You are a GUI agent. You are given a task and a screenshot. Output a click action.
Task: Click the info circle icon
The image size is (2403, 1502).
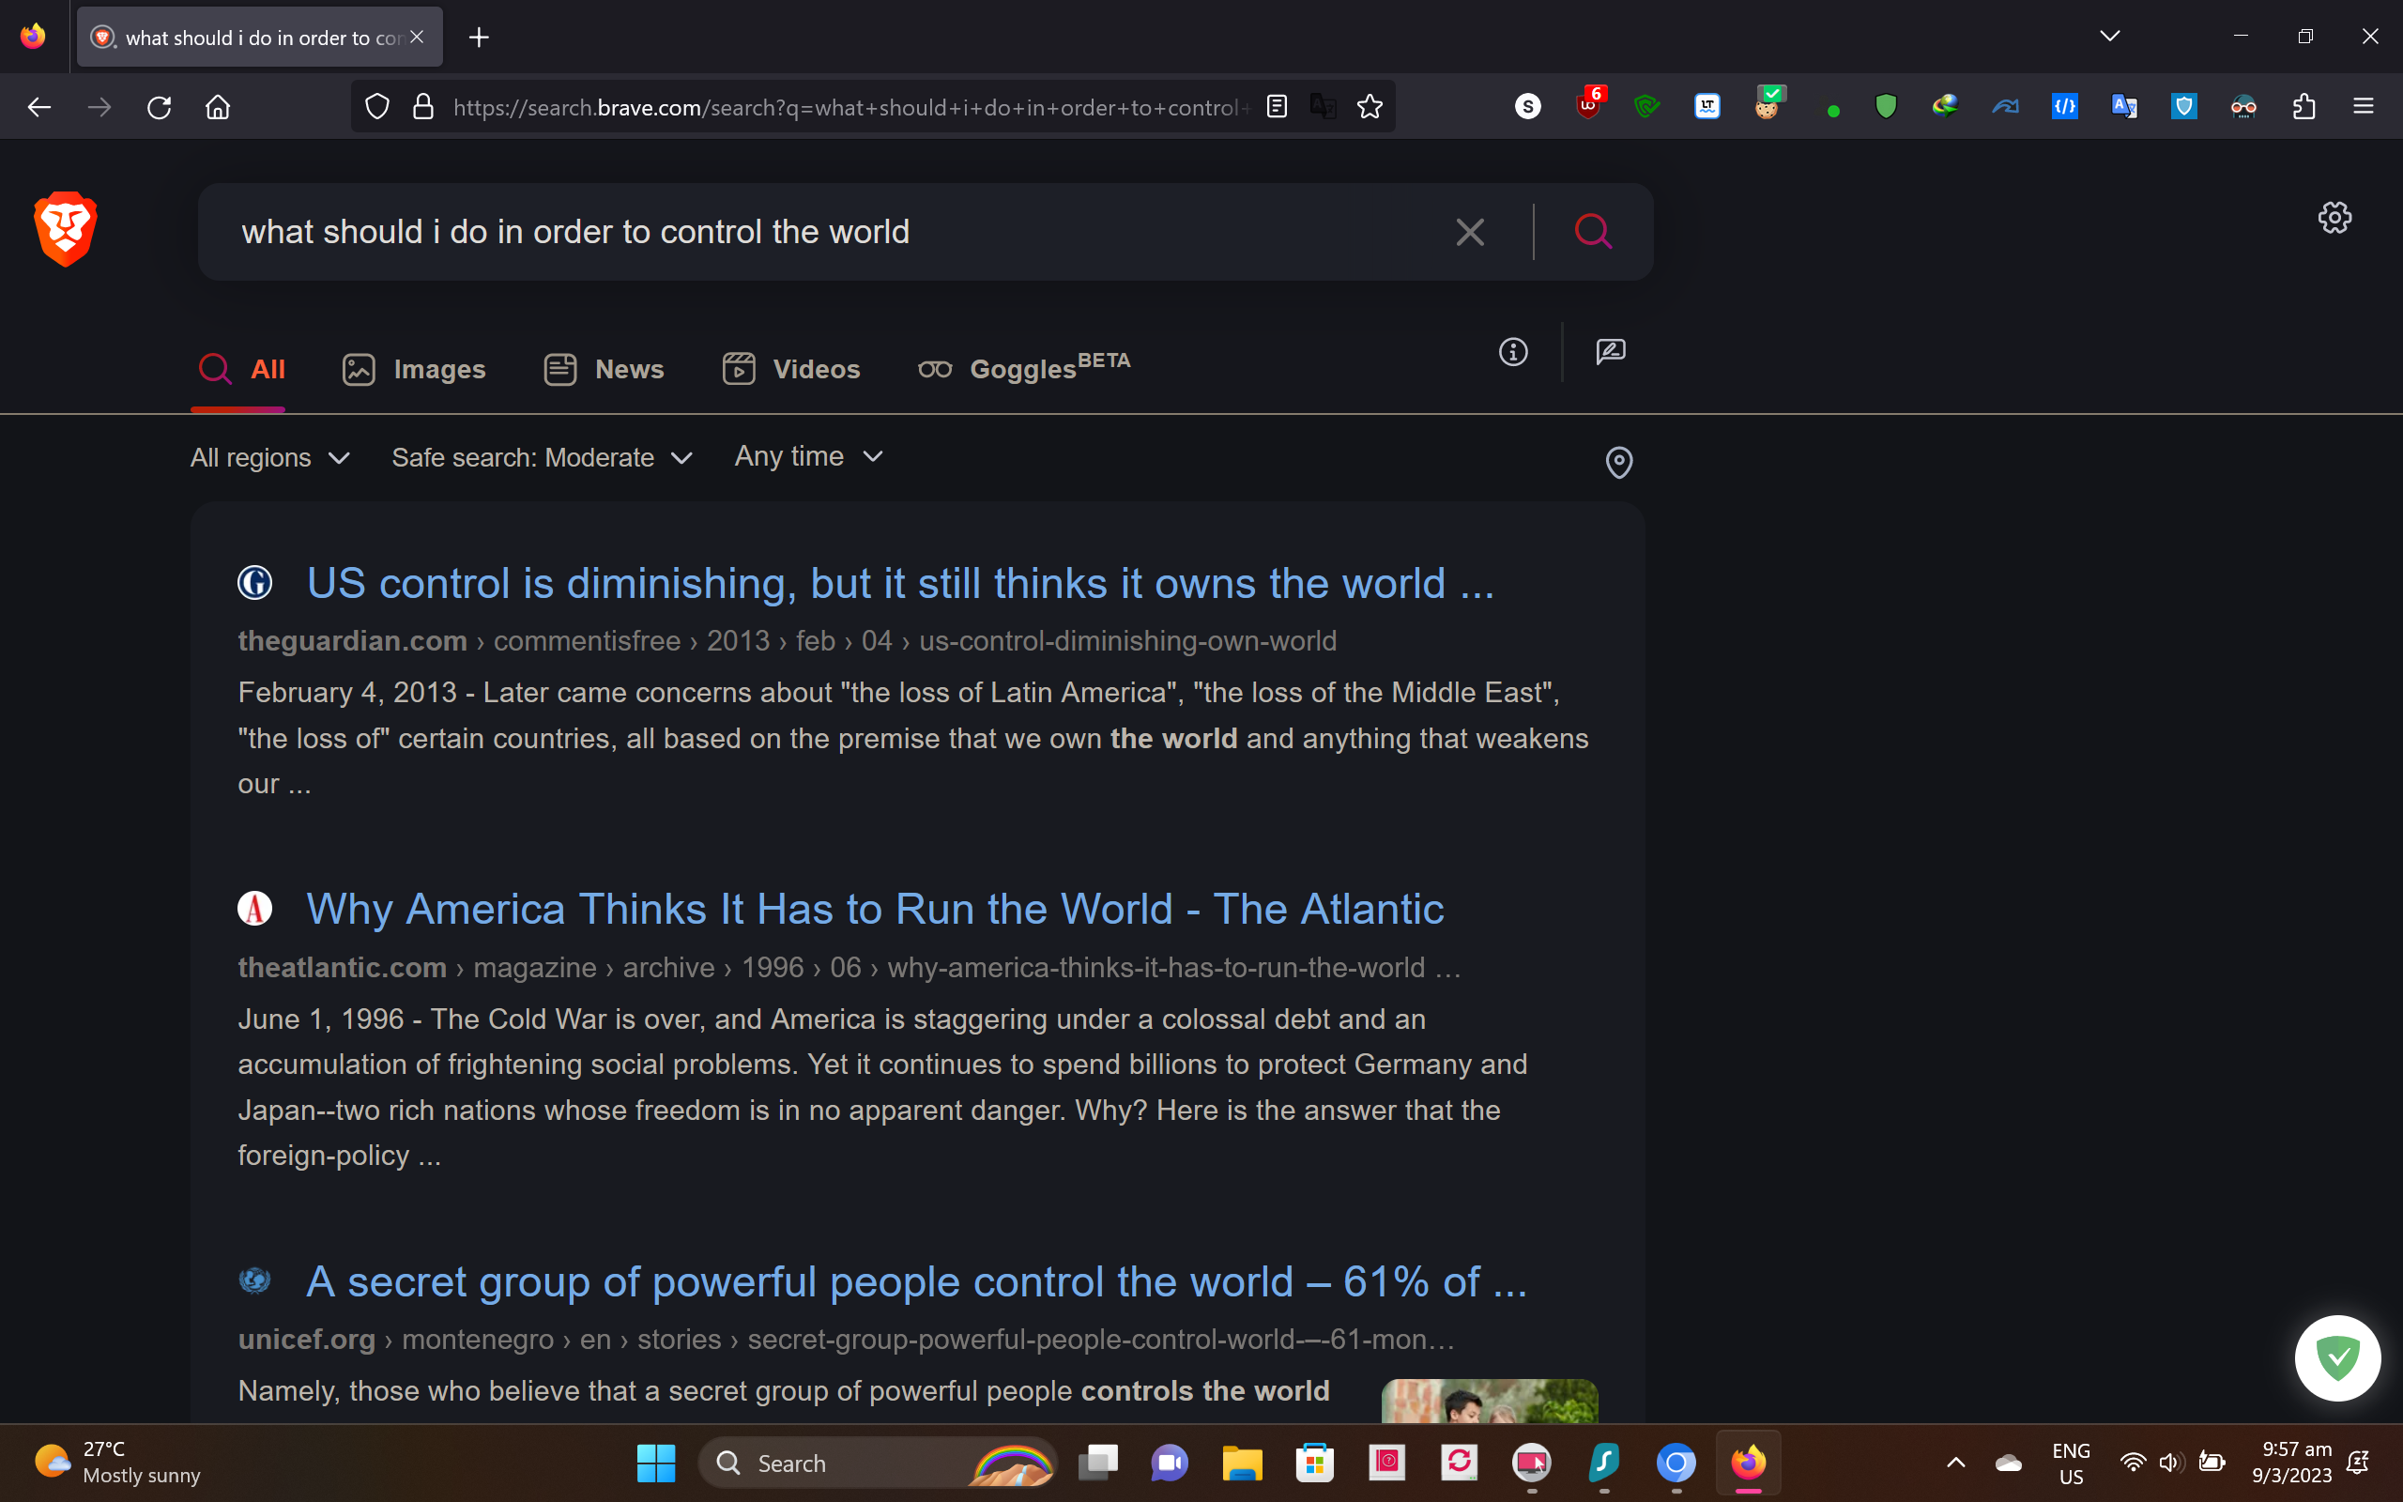pos(1512,352)
